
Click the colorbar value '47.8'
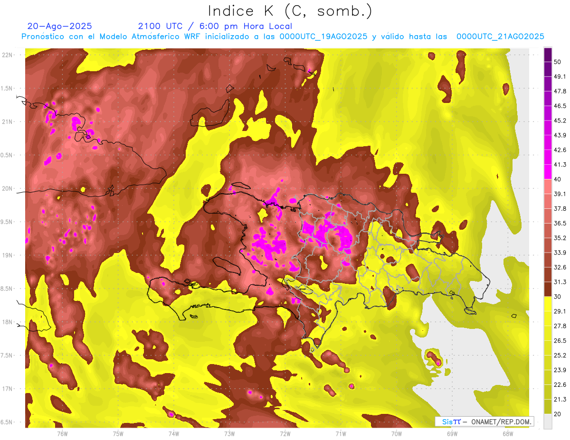[x=560, y=91]
